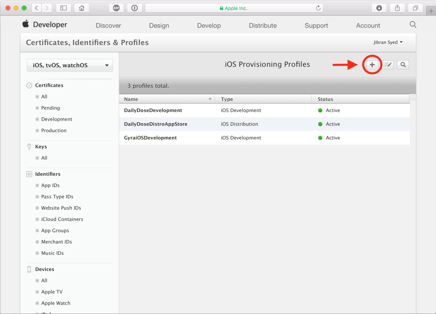Go back with the Safari back arrow

(36, 8)
